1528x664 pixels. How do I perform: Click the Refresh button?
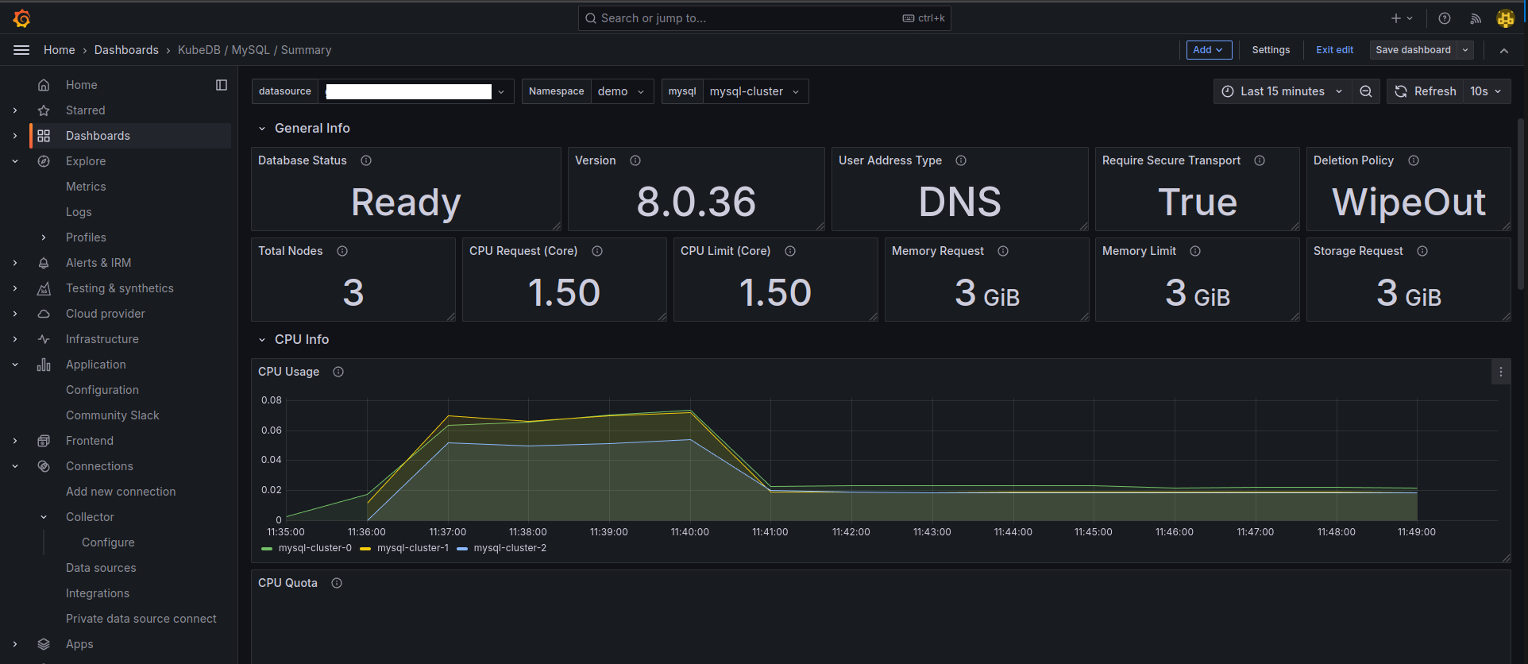pyautogui.click(x=1426, y=91)
